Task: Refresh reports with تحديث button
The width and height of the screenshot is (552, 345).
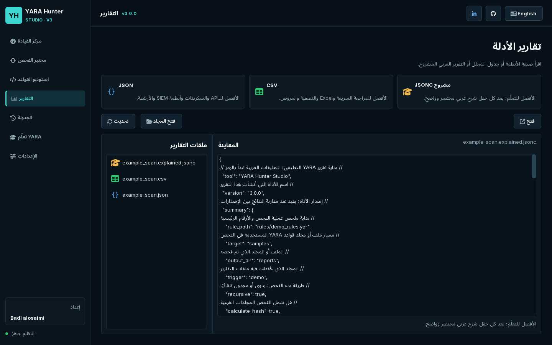Action: [118, 121]
